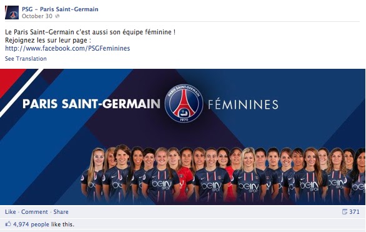366x232 pixels.
Task: Click the thumbs-up likes icon
Action: click(8, 224)
